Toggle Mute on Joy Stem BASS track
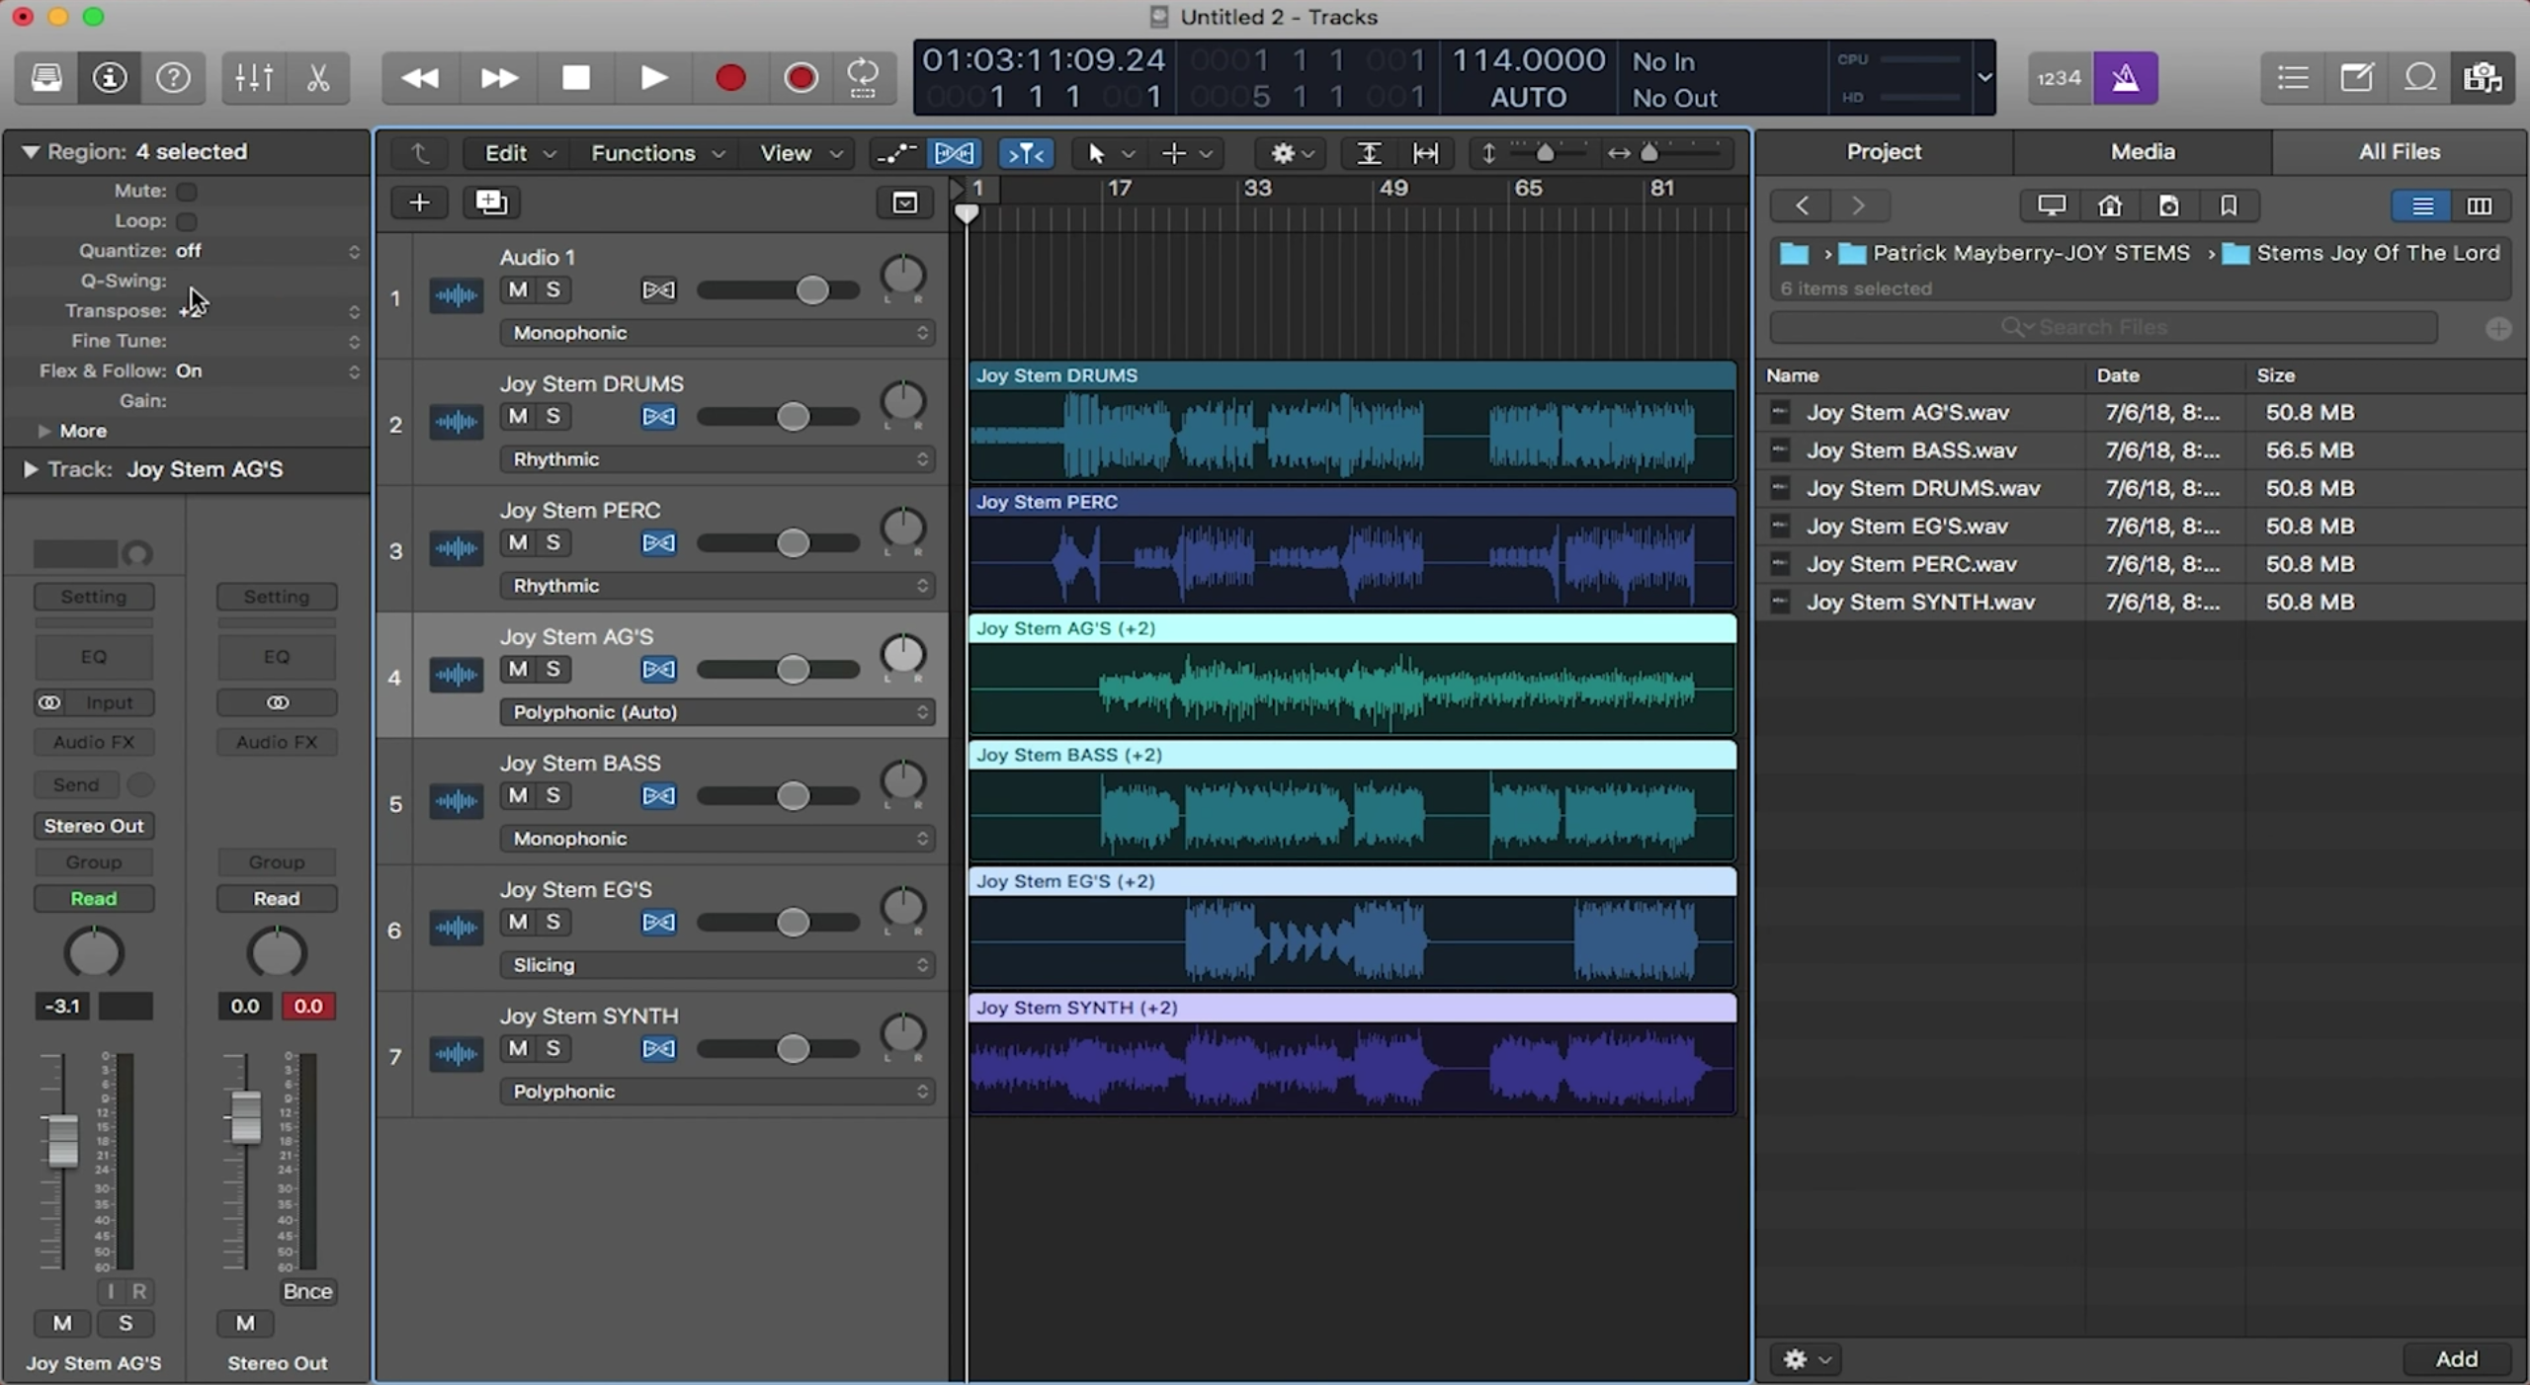The image size is (2530, 1385). point(517,795)
